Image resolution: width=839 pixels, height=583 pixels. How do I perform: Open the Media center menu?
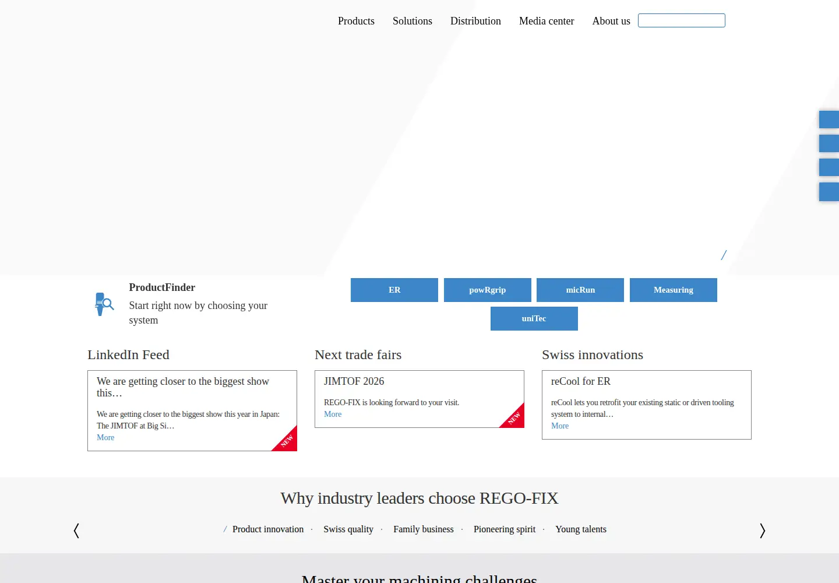pos(547,21)
